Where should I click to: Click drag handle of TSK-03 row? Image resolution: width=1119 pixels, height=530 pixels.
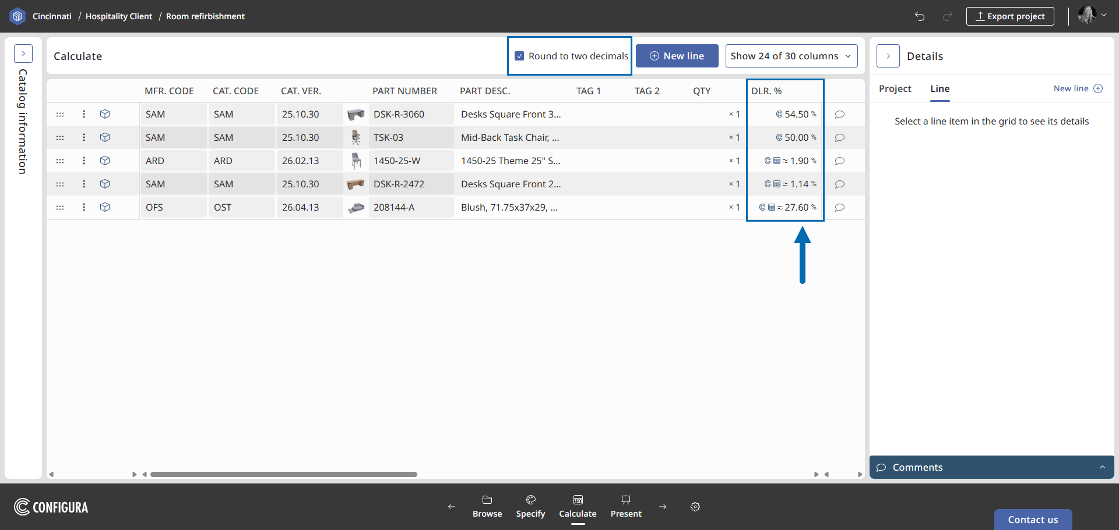tap(60, 137)
